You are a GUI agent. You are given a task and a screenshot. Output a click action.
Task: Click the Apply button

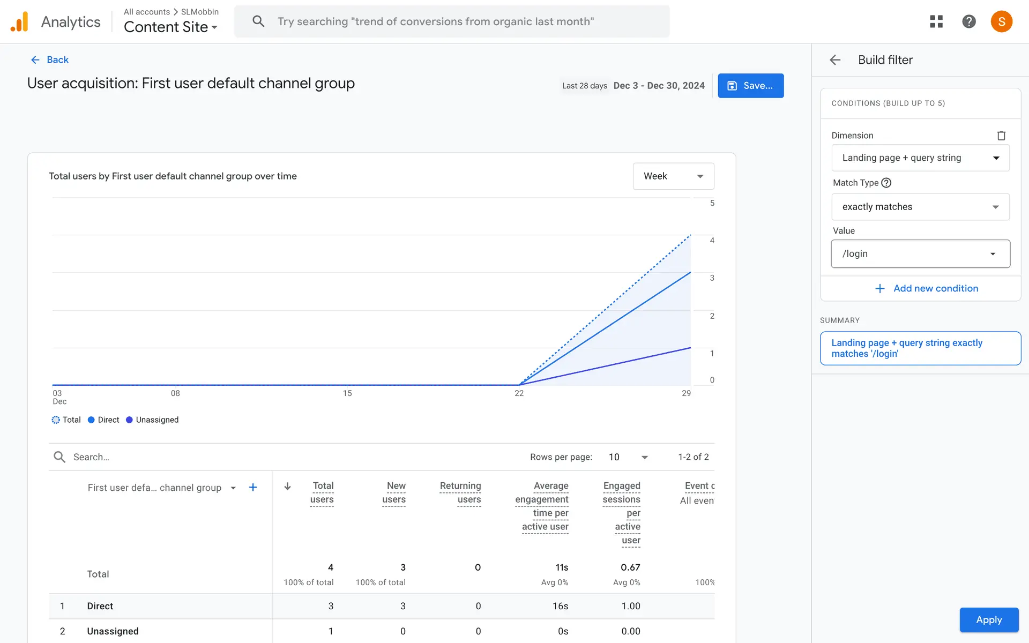(x=988, y=619)
